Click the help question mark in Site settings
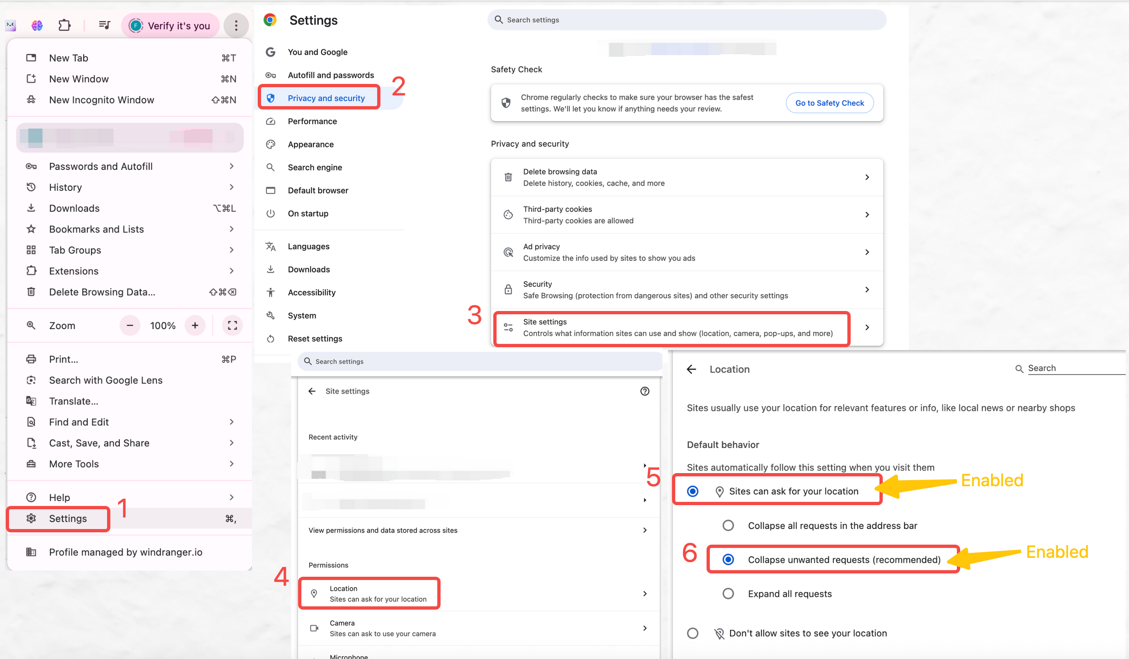This screenshot has width=1129, height=659. tap(645, 391)
